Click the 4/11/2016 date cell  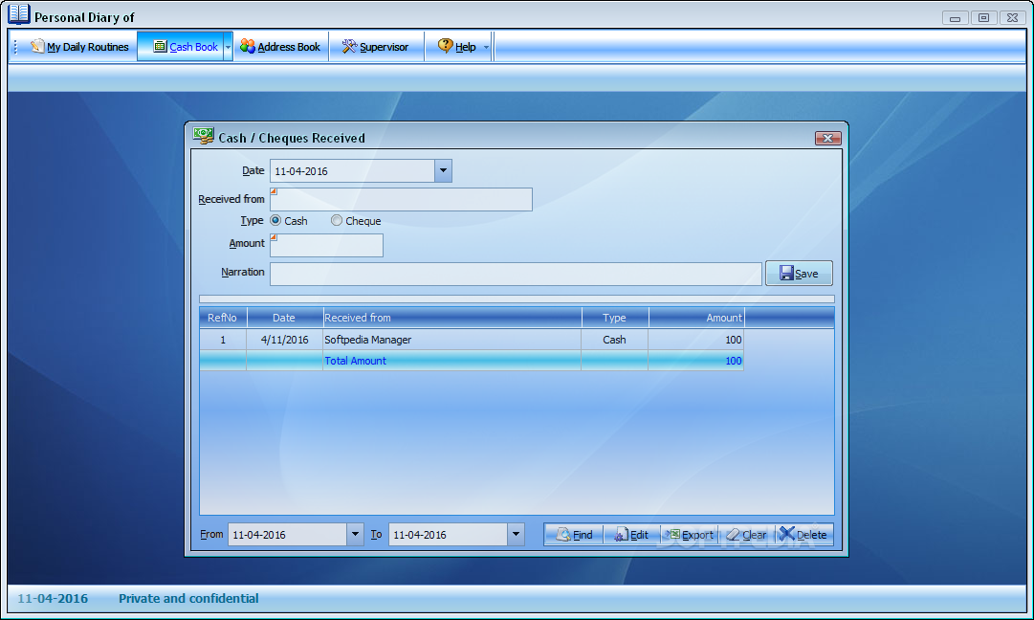coord(284,340)
